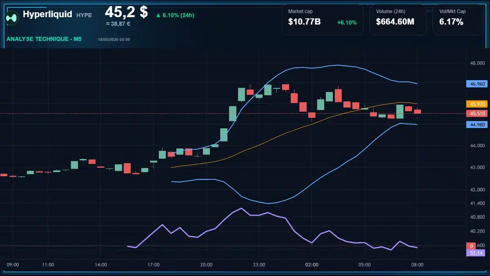This screenshot has width=490, height=276.
Task: Click the 44.980 lower band price tag
Action: [477, 124]
